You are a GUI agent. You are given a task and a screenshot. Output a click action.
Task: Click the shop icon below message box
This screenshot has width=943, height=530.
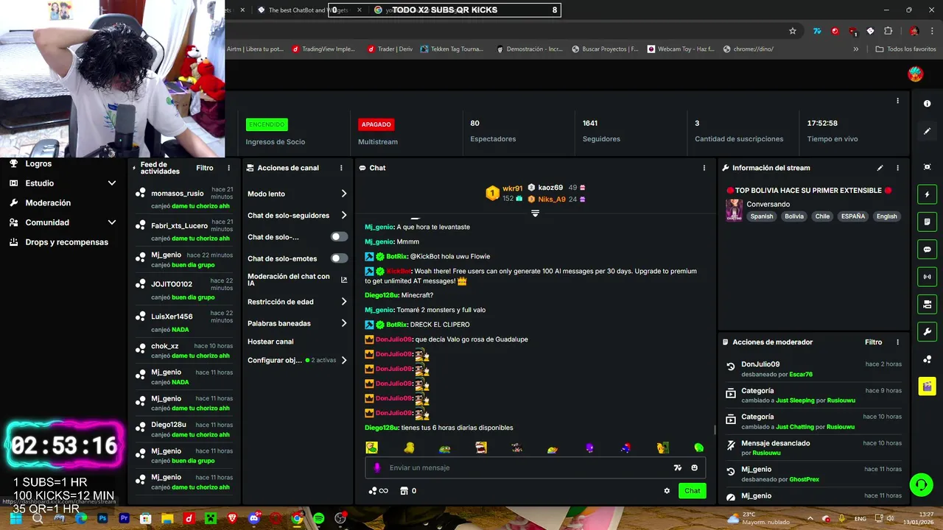coord(404,491)
